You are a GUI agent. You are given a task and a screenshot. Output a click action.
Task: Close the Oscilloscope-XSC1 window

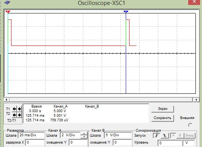tap(194, 2)
